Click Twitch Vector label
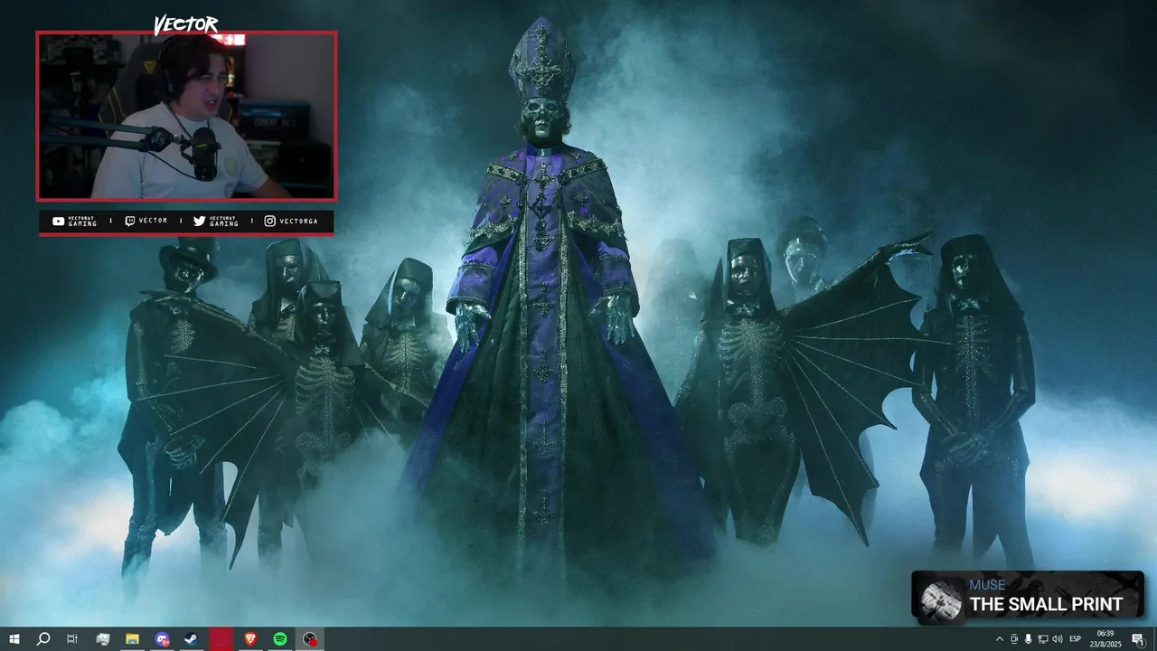The height and width of the screenshot is (651, 1157). 146,221
